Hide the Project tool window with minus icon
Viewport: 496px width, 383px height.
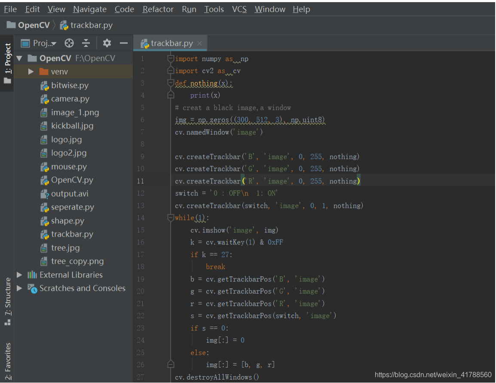[124, 43]
